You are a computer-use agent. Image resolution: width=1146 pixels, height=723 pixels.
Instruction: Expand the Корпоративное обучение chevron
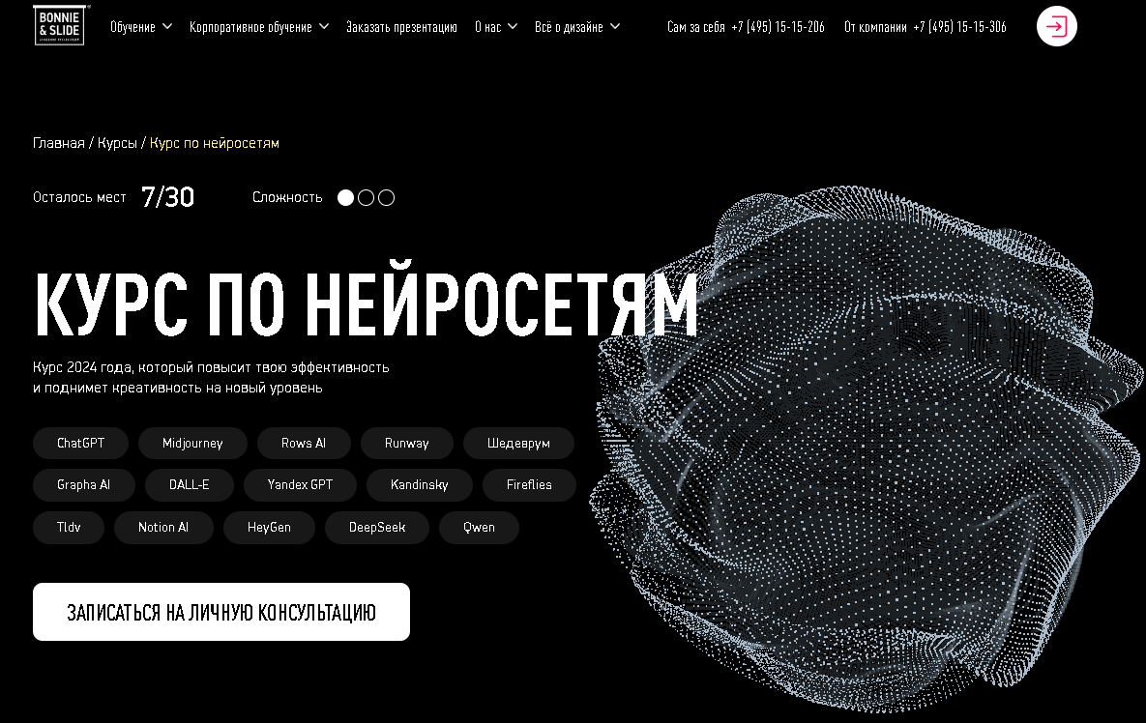point(324,26)
